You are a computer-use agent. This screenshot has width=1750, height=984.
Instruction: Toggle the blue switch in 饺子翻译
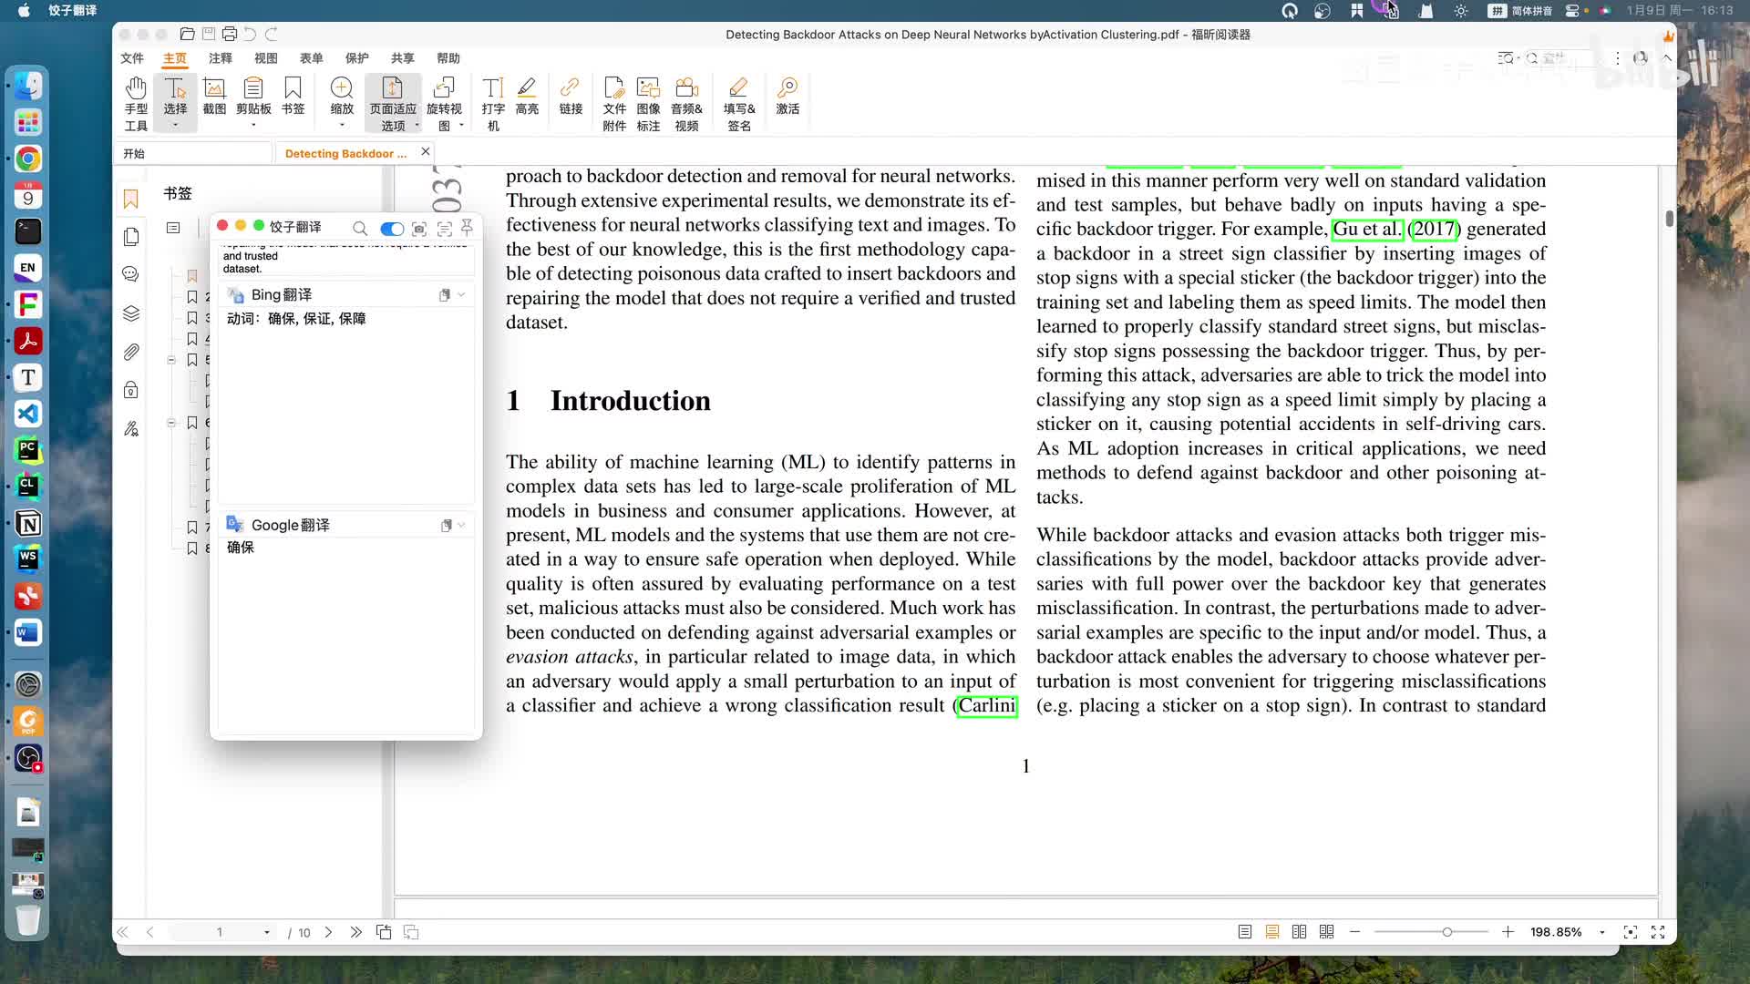(392, 229)
